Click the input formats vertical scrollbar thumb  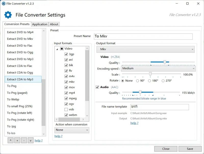[87, 76]
